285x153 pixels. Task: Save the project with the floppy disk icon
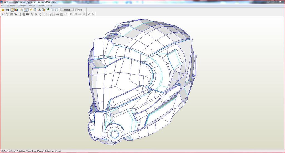[7, 10]
